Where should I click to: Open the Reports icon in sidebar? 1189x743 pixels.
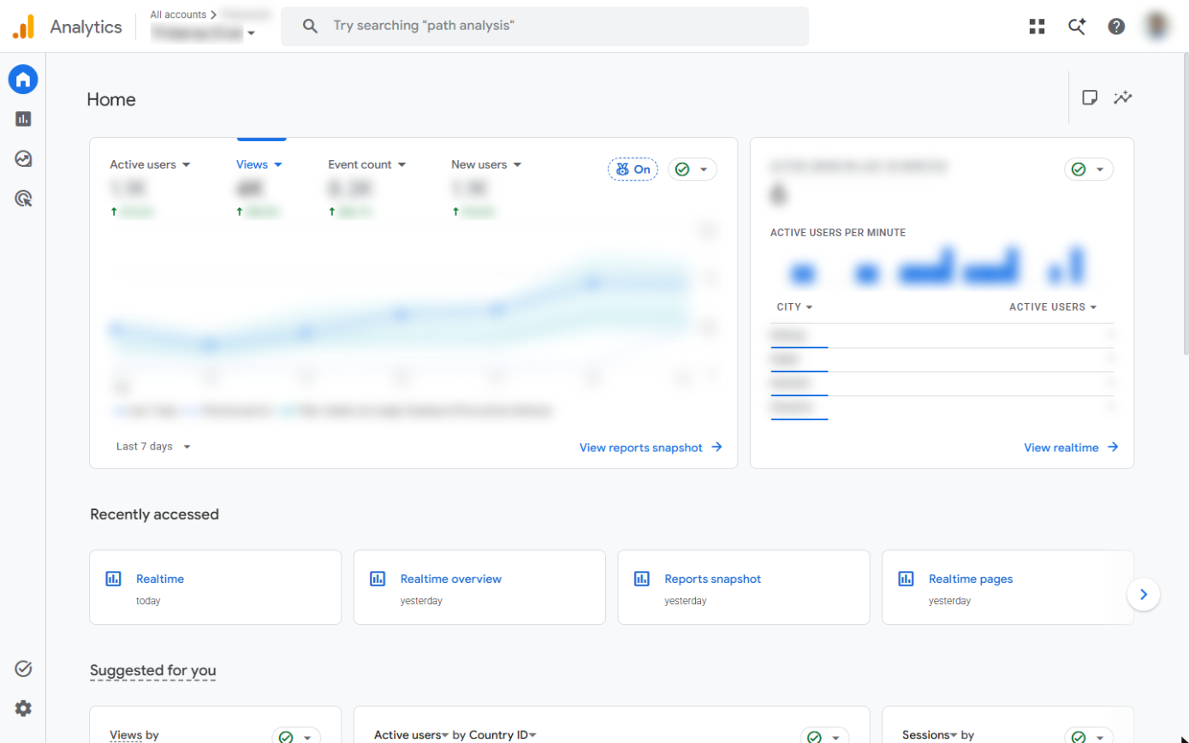23,119
